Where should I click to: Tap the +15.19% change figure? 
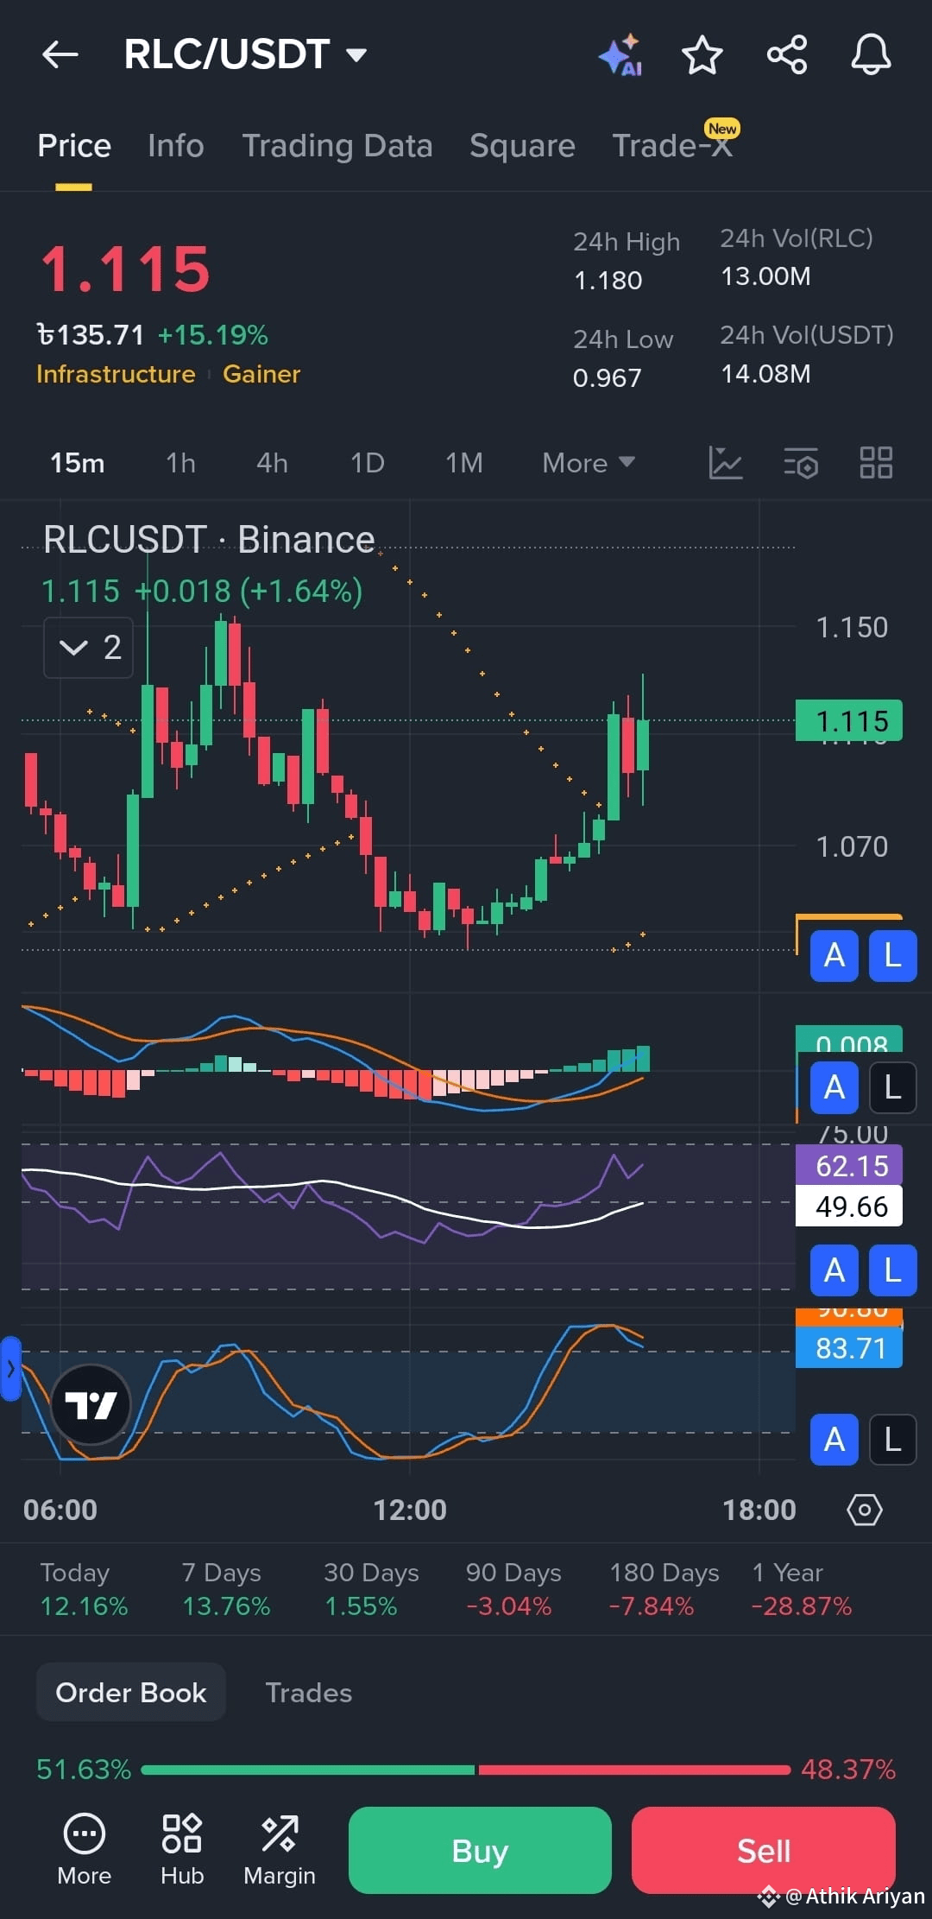[213, 335]
